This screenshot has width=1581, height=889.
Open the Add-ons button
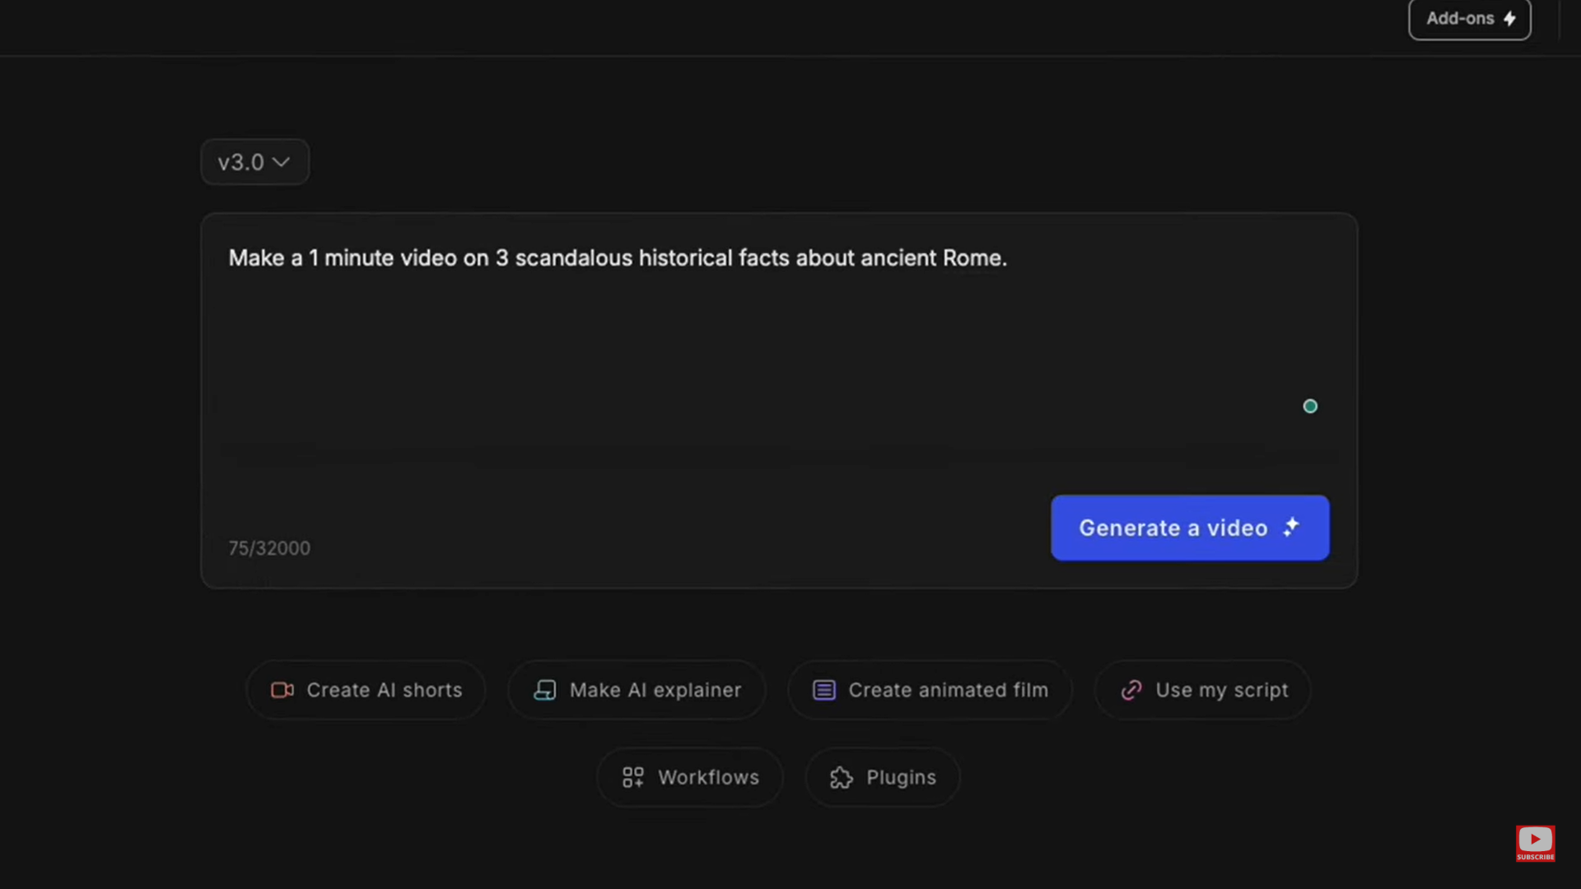tap(1469, 18)
